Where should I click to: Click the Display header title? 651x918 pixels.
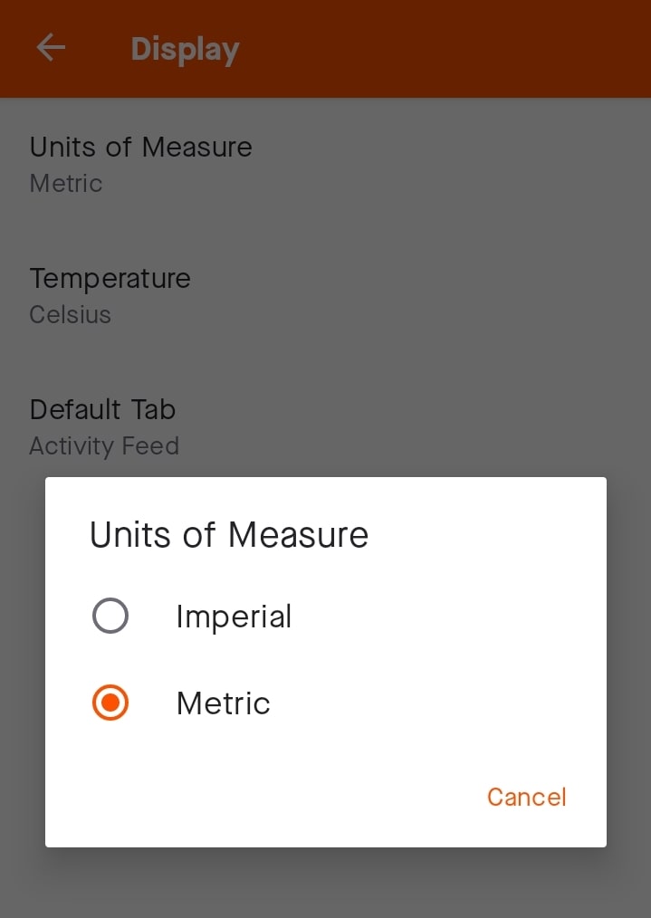pyautogui.click(x=185, y=49)
